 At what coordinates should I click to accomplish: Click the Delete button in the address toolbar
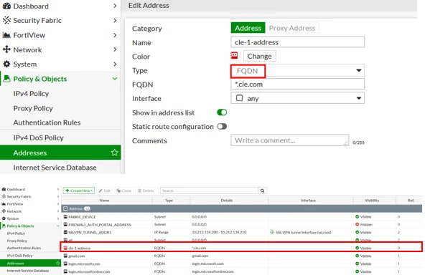[146, 190]
